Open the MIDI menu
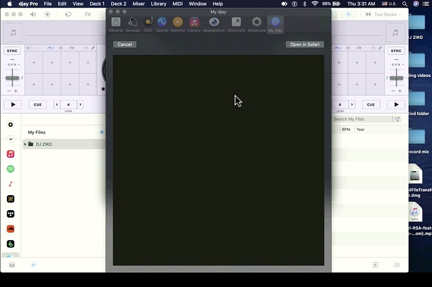This screenshot has width=432, height=287. 177,4
